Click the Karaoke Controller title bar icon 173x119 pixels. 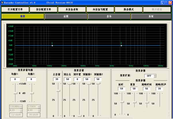pyautogui.click(x=2, y=3)
